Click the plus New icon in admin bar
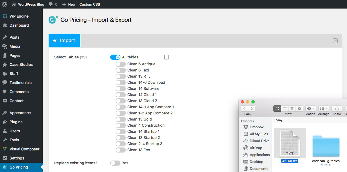Image resolution: width=347 pixels, height=172 pixels. coord(64,4)
